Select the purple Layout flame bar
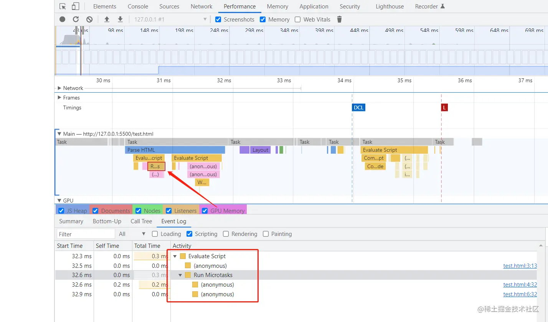The width and height of the screenshot is (548, 322). click(x=260, y=150)
